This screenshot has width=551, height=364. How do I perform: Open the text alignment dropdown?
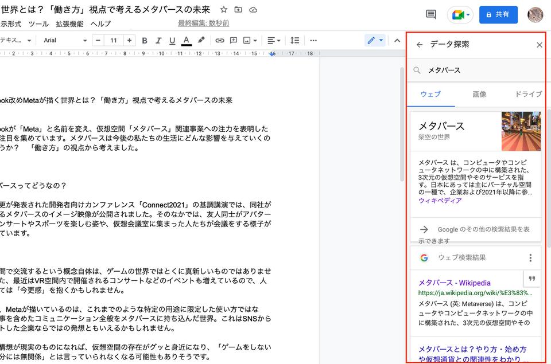coord(274,40)
